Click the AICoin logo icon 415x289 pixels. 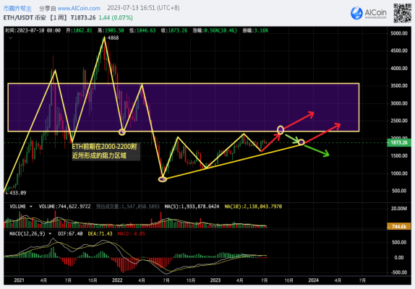point(356,13)
